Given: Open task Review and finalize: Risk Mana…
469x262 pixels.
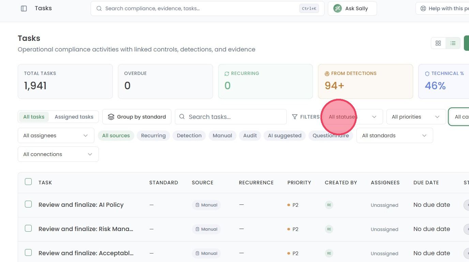Looking at the screenshot, I should coord(86,229).
